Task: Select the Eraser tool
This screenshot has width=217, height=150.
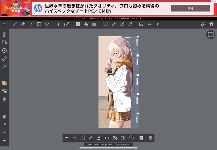Action: [23, 24]
